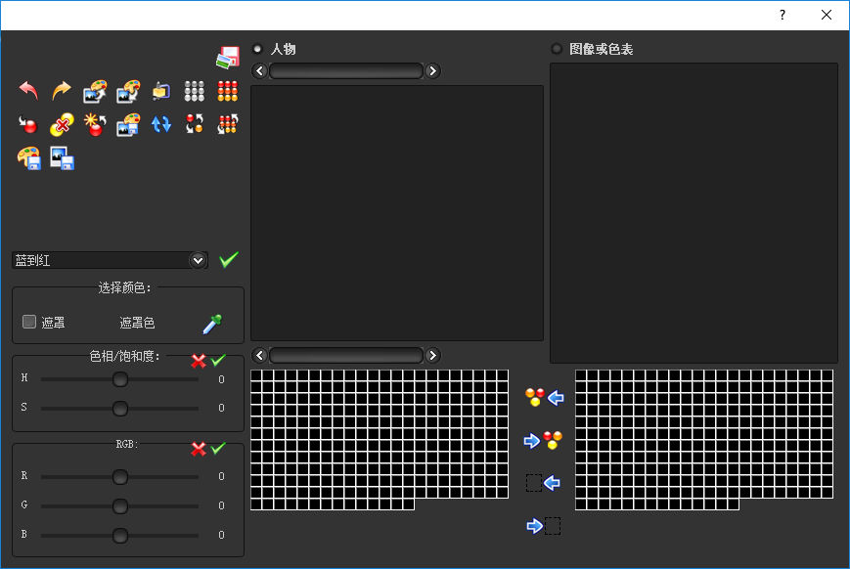
Task: Click the yellow link with red X icon
Action: (x=62, y=124)
